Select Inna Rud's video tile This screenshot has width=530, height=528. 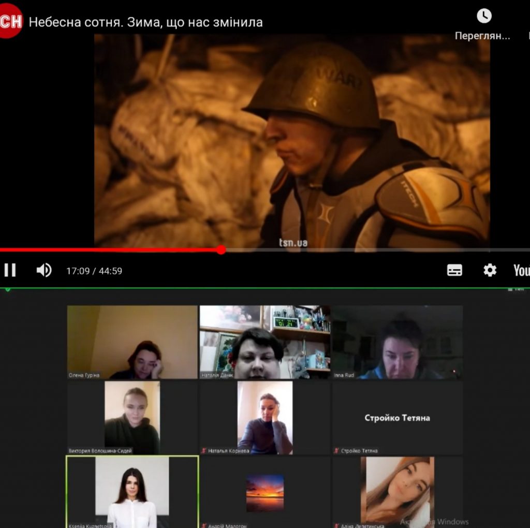point(397,342)
